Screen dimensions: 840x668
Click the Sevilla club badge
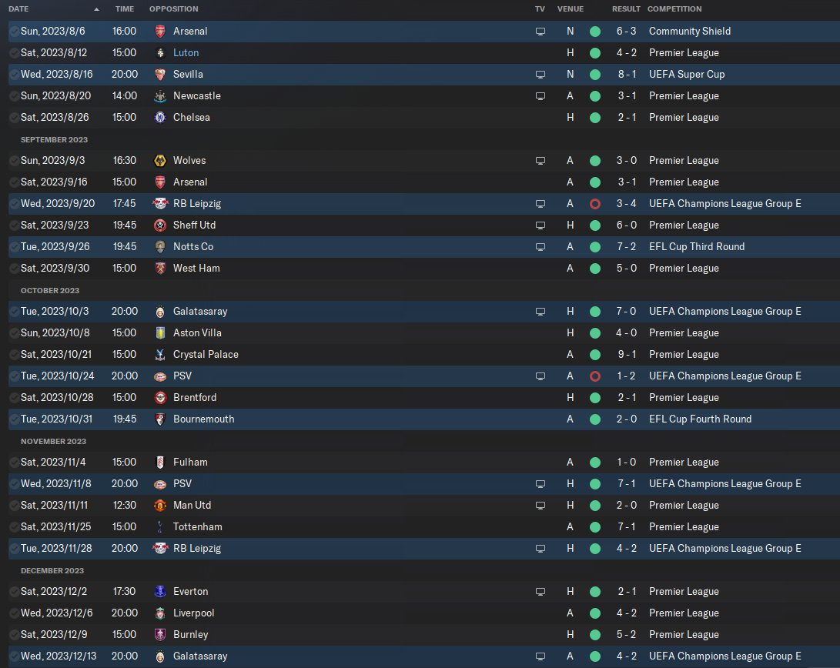pos(160,75)
